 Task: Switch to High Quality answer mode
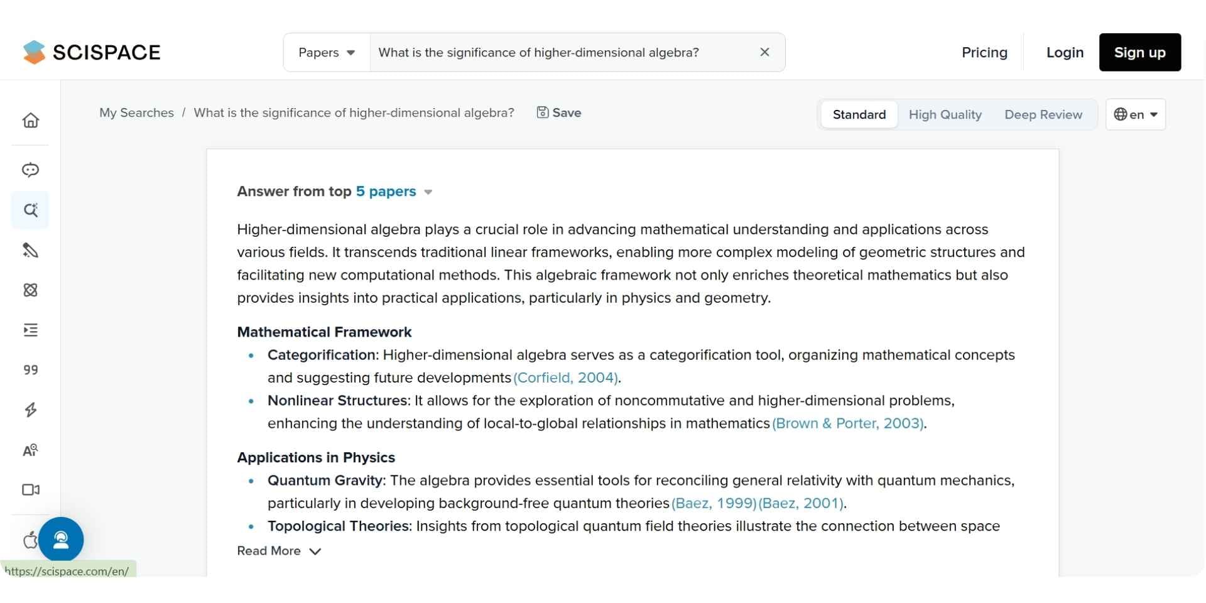click(945, 114)
